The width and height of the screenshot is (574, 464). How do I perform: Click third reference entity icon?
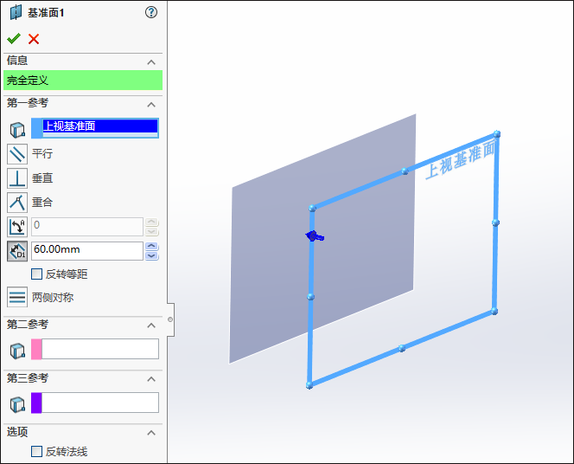pyautogui.click(x=17, y=404)
